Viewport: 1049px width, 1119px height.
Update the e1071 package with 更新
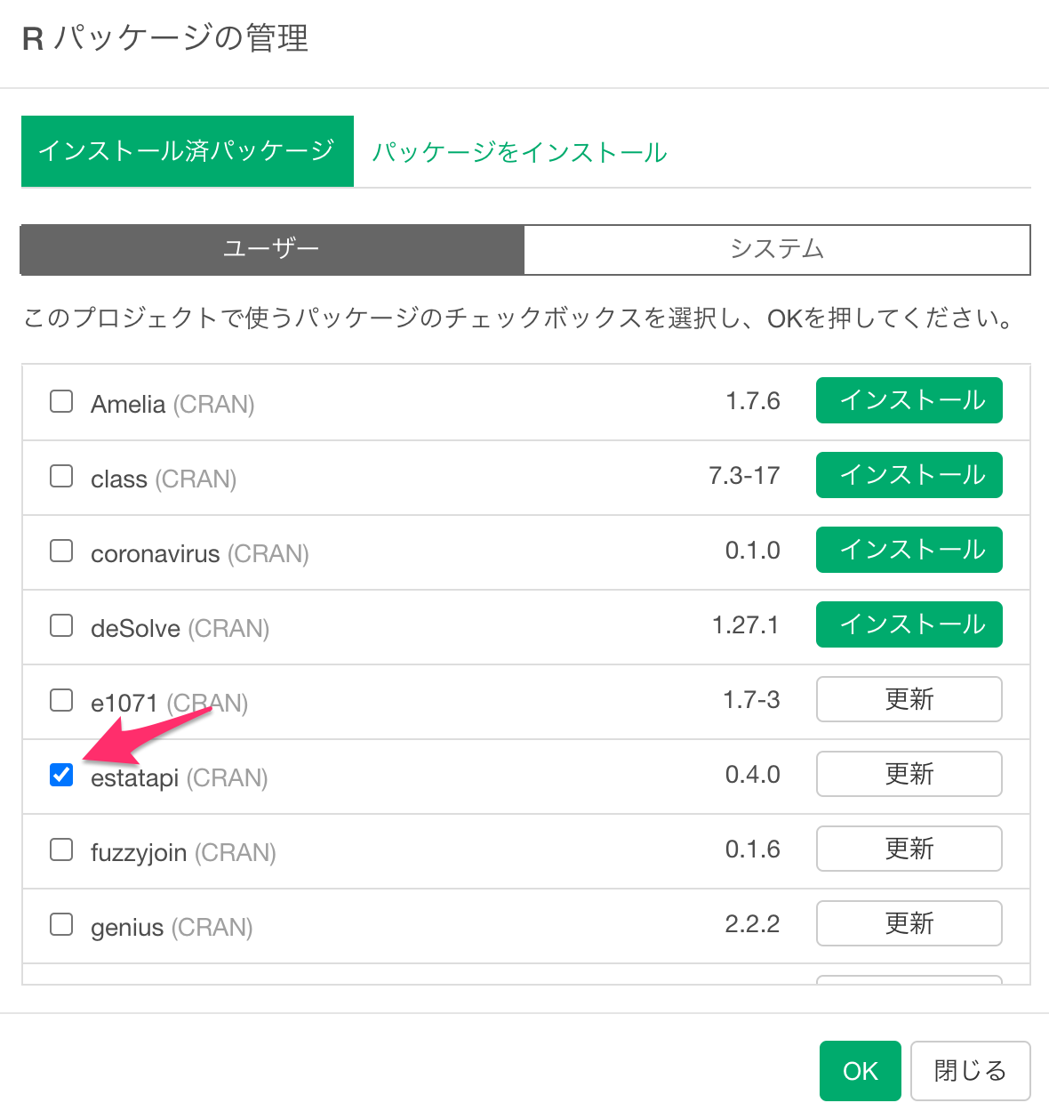point(909,699)
